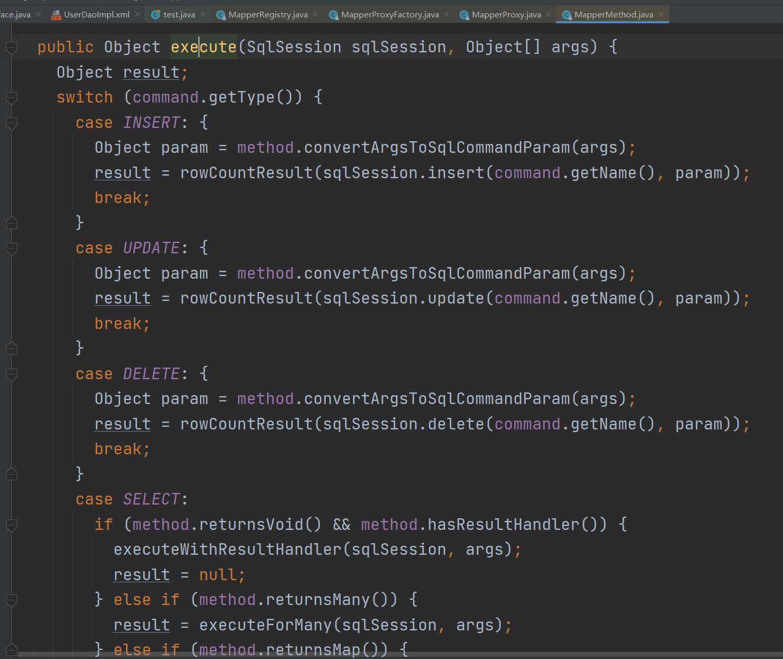783x659 pixels.
Task: Fold the case INSERT block in gutter
Action: pos(12,124)
